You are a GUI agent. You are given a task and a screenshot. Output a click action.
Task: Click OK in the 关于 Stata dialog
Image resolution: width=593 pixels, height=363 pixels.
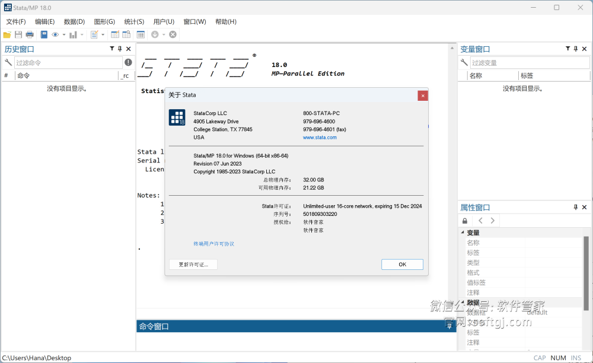[403, 265]
